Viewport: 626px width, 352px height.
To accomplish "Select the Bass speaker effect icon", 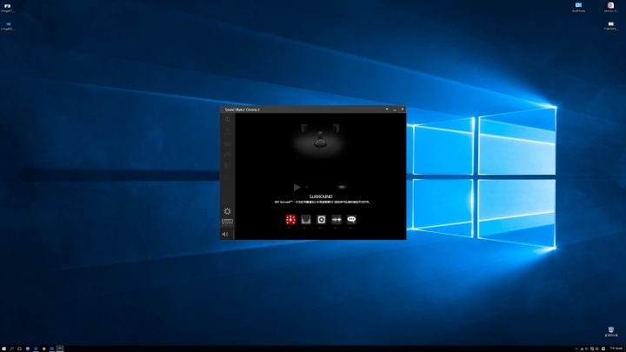I will 321,219.
